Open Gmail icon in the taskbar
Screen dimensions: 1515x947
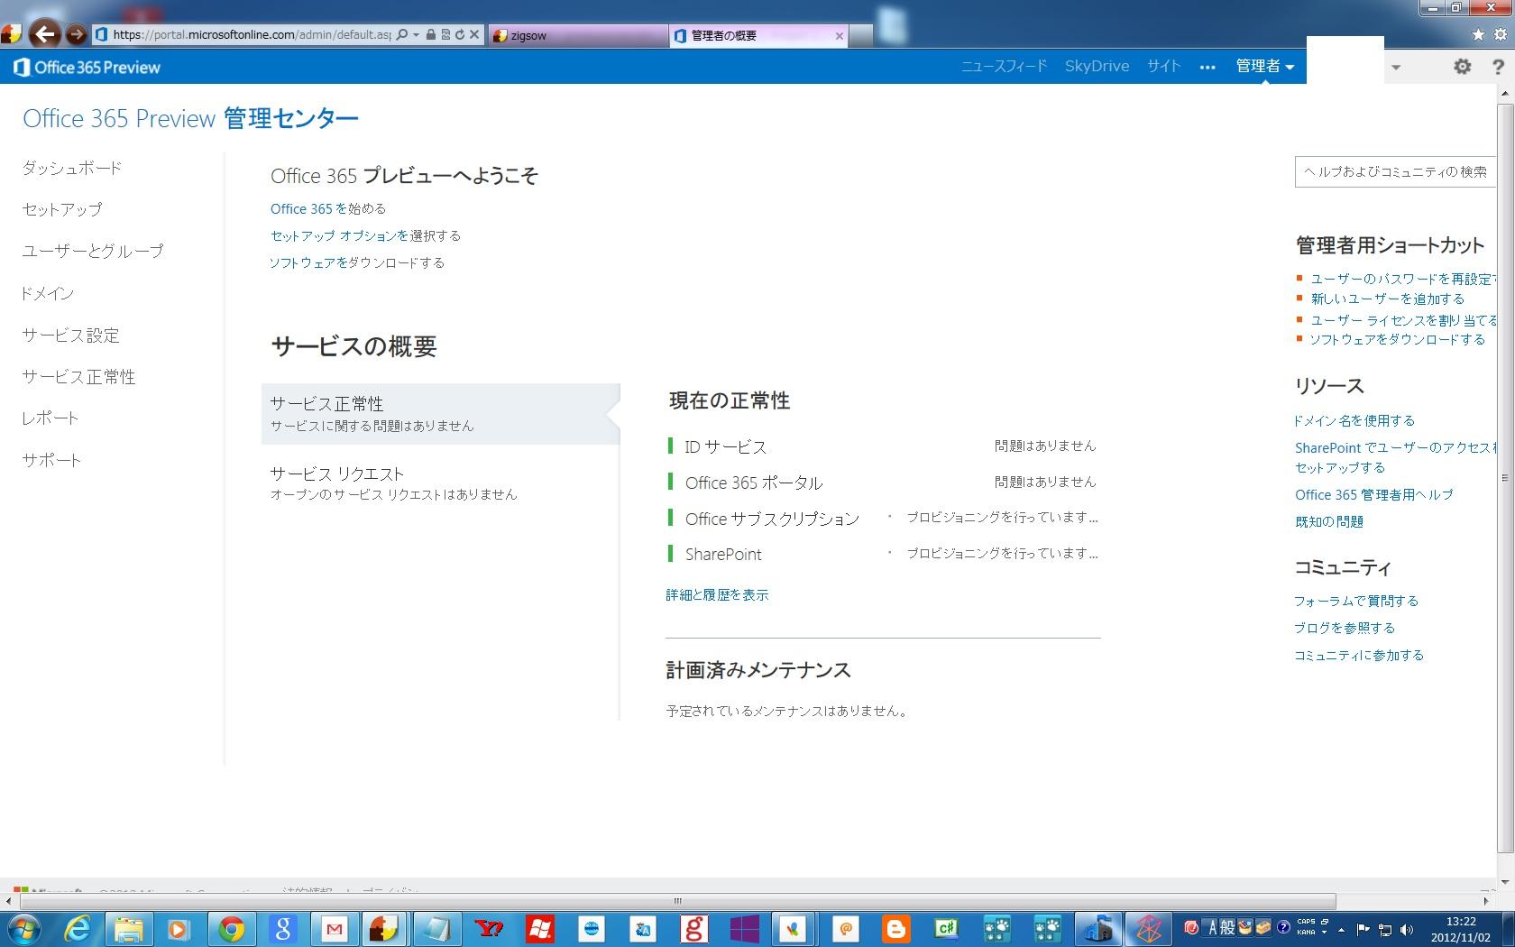pyautogui.click(x=335, y=928)
